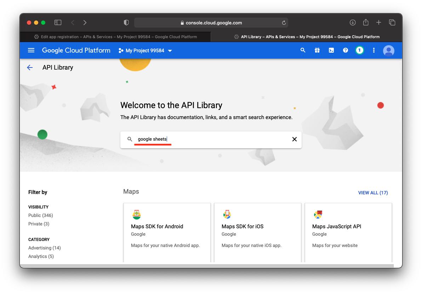
Task: Go back in Safari browser history
Action: (73, 23)
